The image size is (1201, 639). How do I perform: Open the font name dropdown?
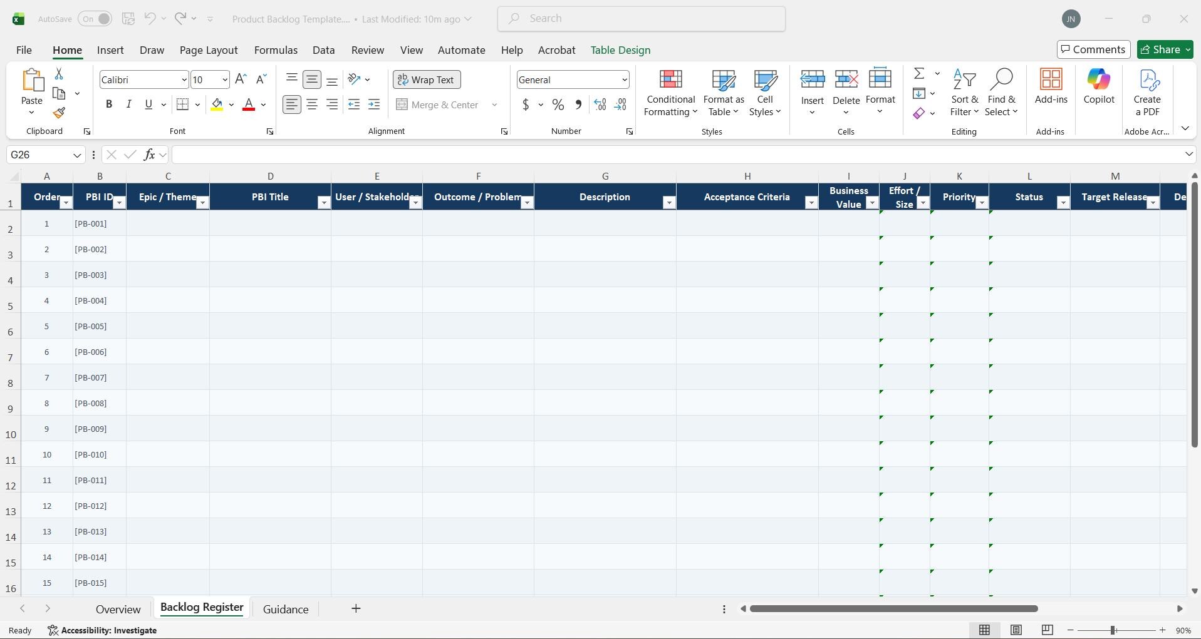click(184, 79)
